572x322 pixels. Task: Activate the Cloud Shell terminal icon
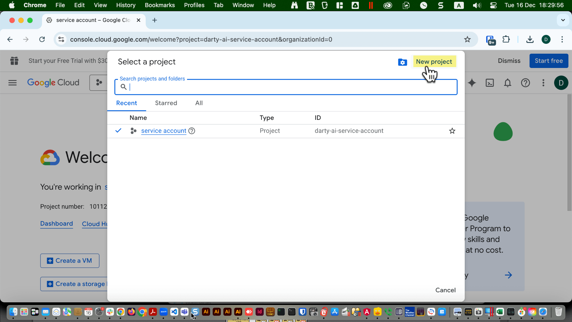489,83
